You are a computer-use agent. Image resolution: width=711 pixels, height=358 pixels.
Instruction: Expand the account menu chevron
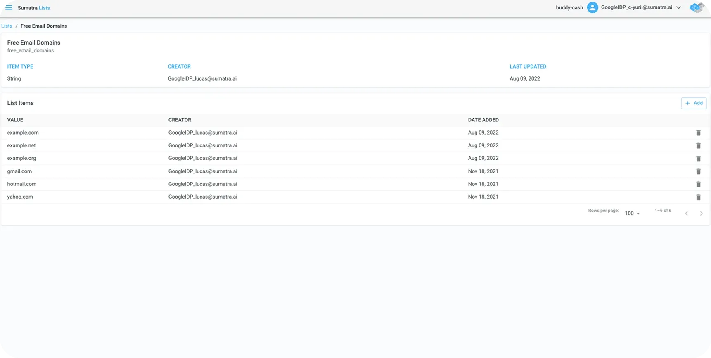[x=678, y=8]
